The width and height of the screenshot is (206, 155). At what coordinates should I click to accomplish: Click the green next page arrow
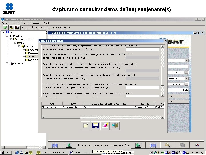[138, 145]
